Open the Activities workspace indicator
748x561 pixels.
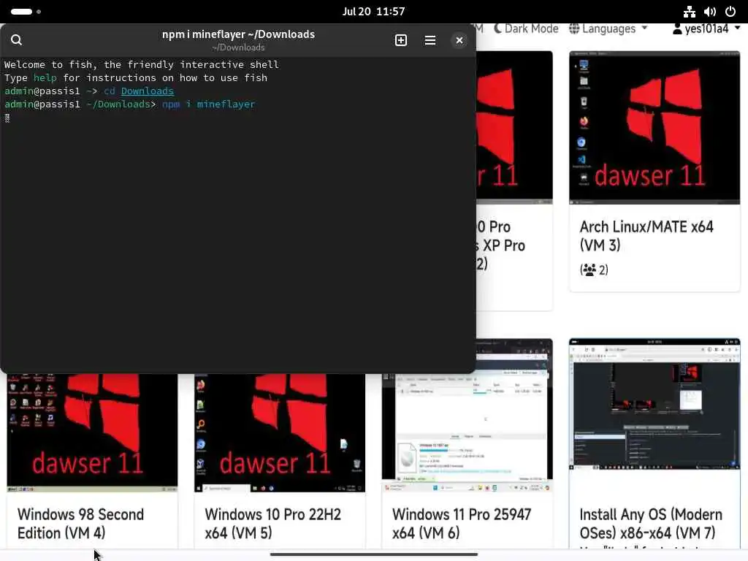pyautogui.click(x=26, y=12)
